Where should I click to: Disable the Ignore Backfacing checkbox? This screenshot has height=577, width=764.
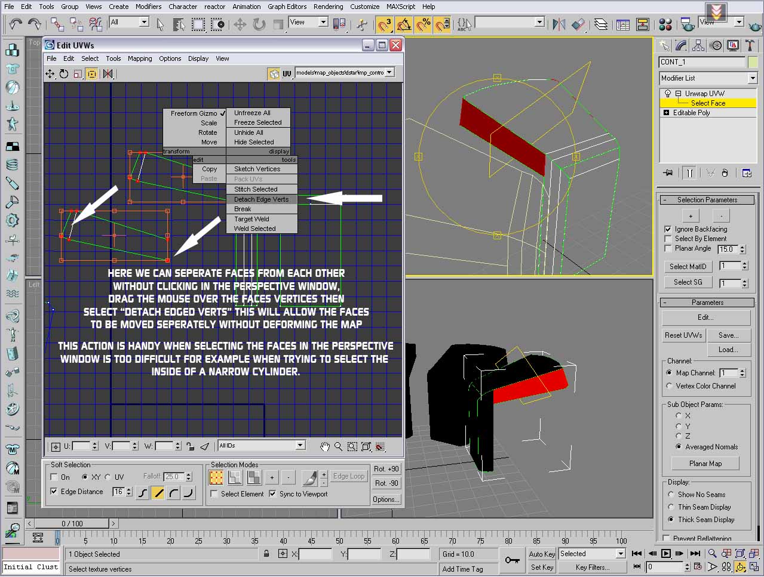(x=668, y=229)
